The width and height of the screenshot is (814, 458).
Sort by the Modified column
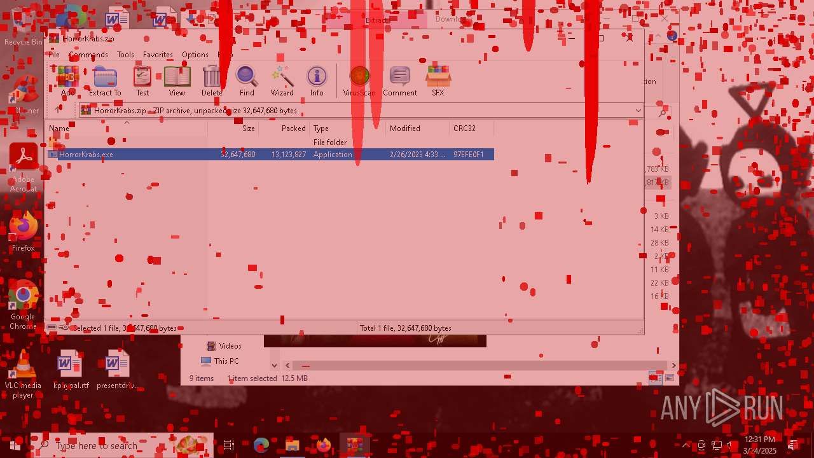pos(417,128)
